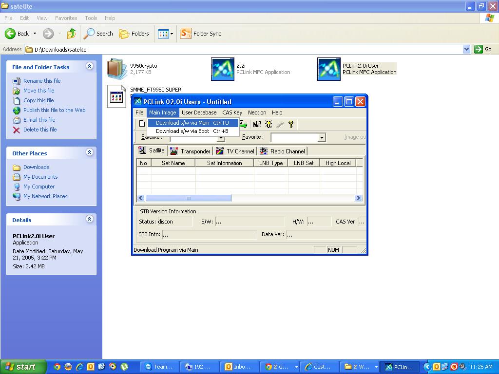Select Download s/w via Boot
Screen dimensions: 499x374
pos(193,131)
